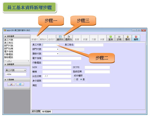Click the 電子信箱 input field
Viewport: 150px width, 118px height.
pyautogui.click(x=62, y=58)
